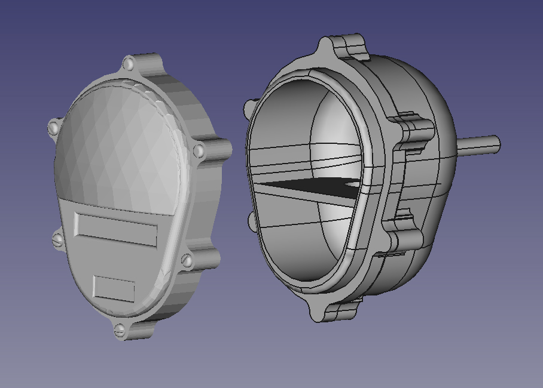Pick the topmost screw head on the cover
543x388 pixels.
(129, 64)
